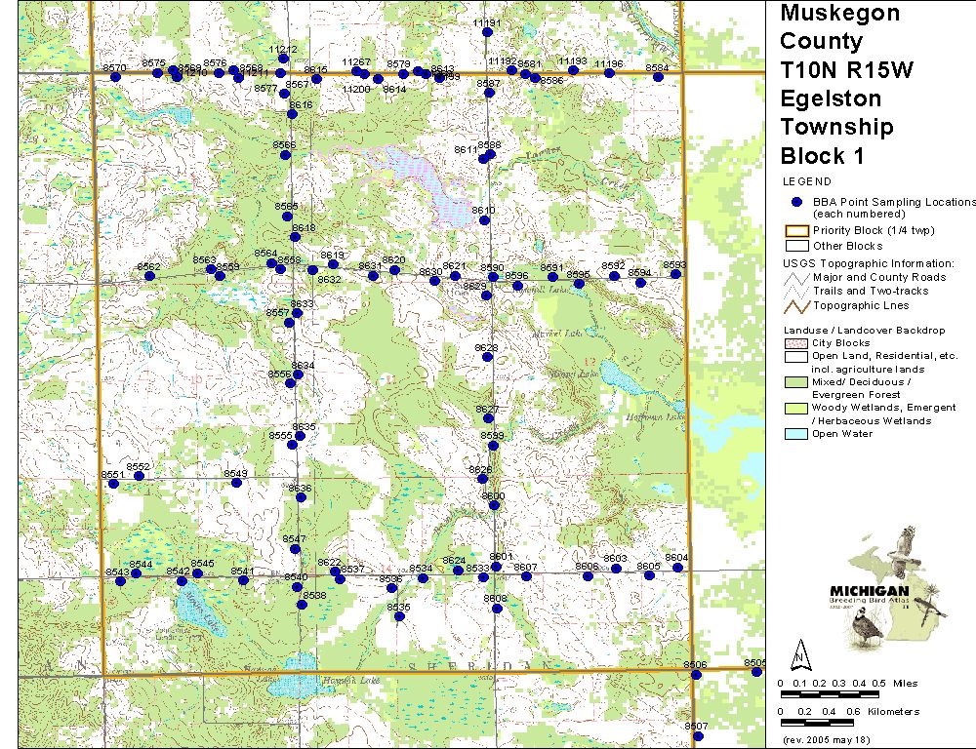
Task: Click sampling point 11191 at top
Action: point(487,32)
